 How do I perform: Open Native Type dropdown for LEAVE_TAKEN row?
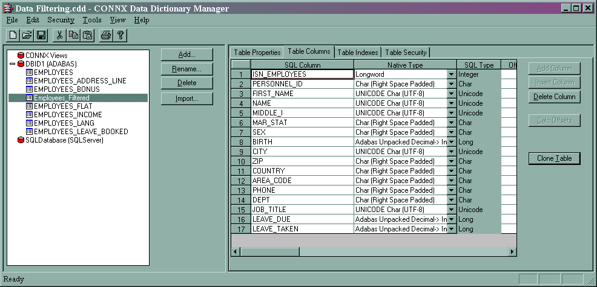(452, 229)
